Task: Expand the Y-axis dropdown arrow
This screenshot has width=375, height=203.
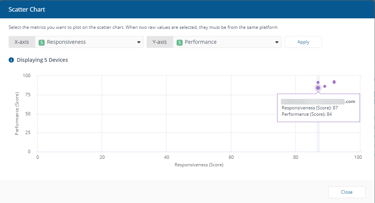Action: click(x=277, y=42)
